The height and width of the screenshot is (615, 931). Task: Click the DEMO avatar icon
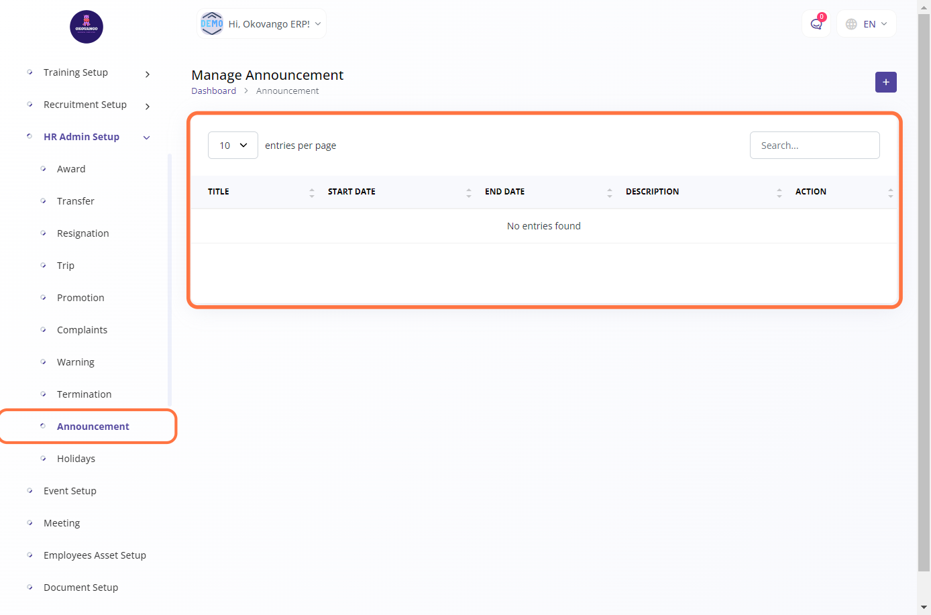(x=212, y=23)
